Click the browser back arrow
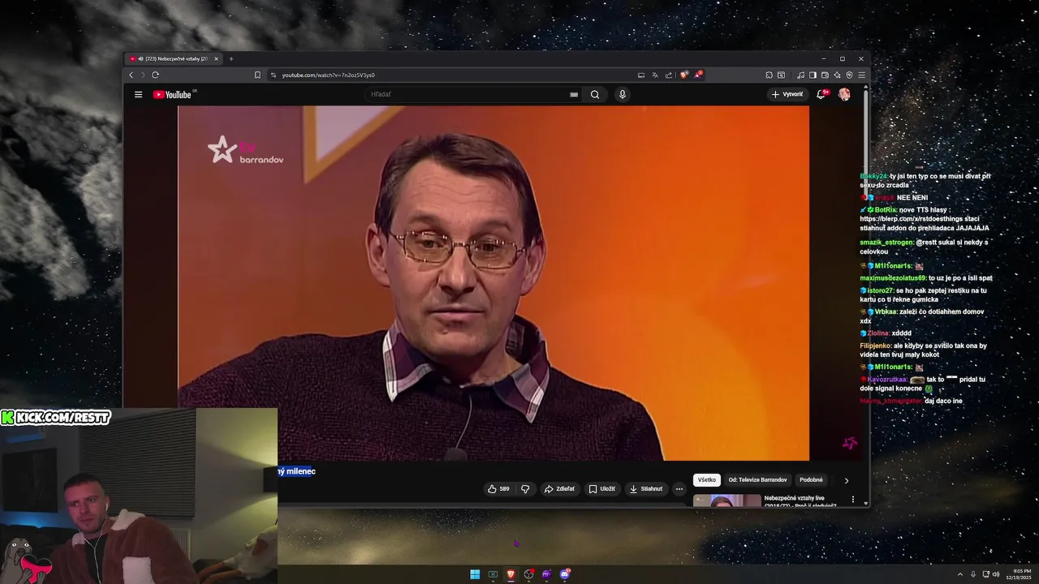The height and width of the screenshot is (584, 1039). [x=131, y=75]
